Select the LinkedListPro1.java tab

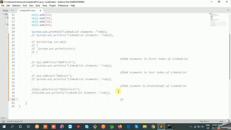click(27, 10)
